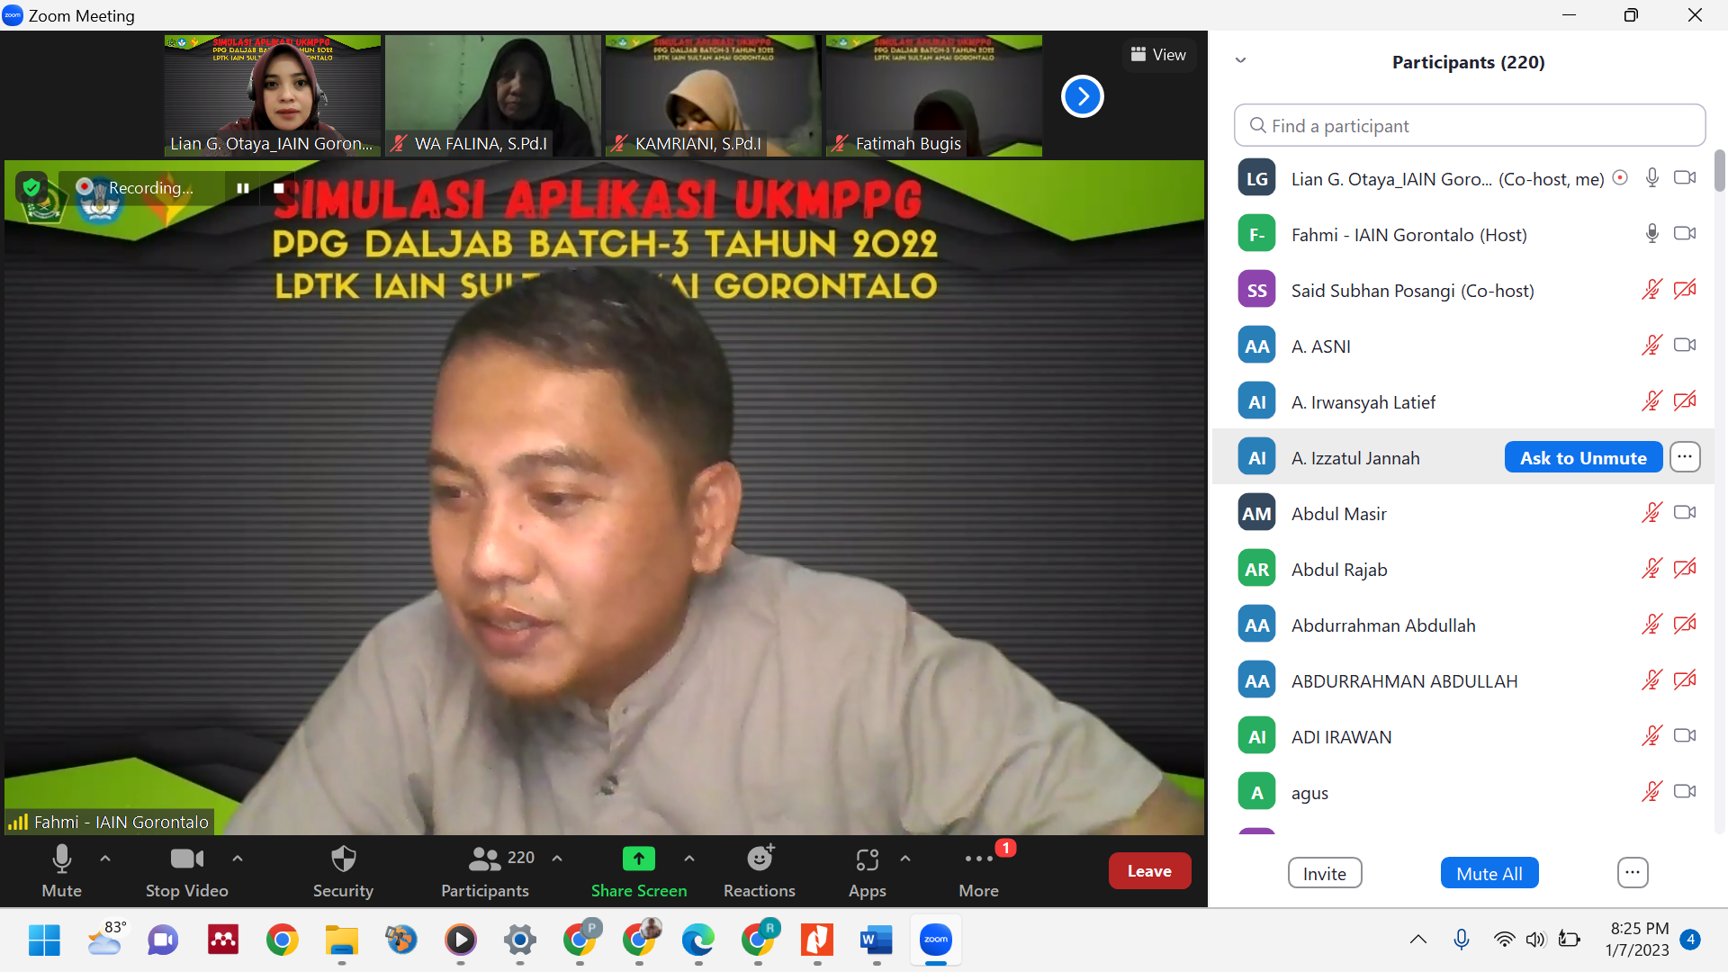Open the More options menu
This screenshot has height=972, width=1728.
[x=978, y=870]
